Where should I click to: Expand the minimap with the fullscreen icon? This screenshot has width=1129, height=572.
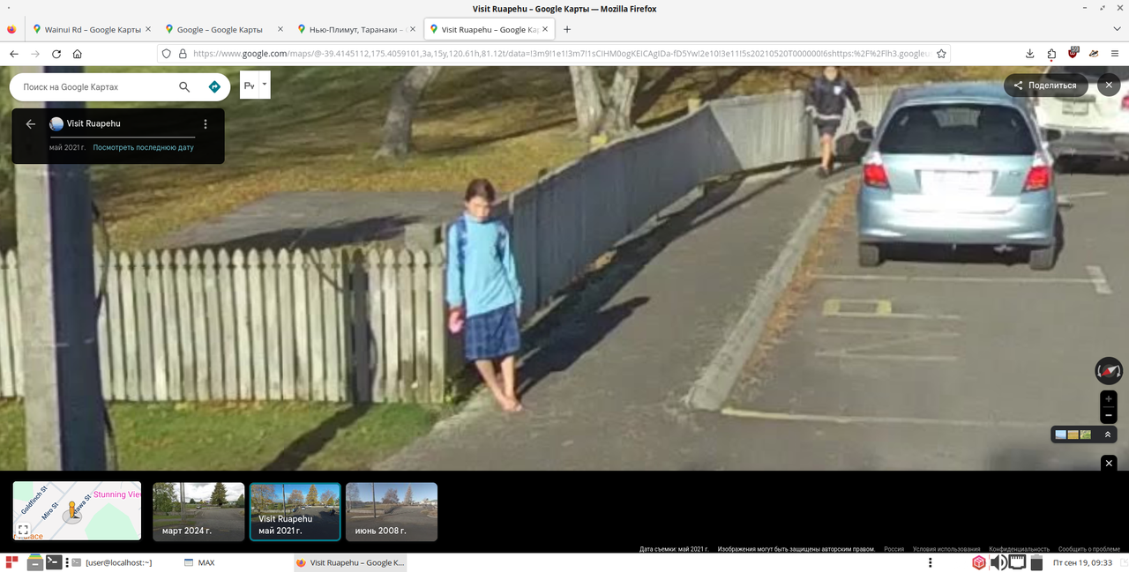[24, 531]
